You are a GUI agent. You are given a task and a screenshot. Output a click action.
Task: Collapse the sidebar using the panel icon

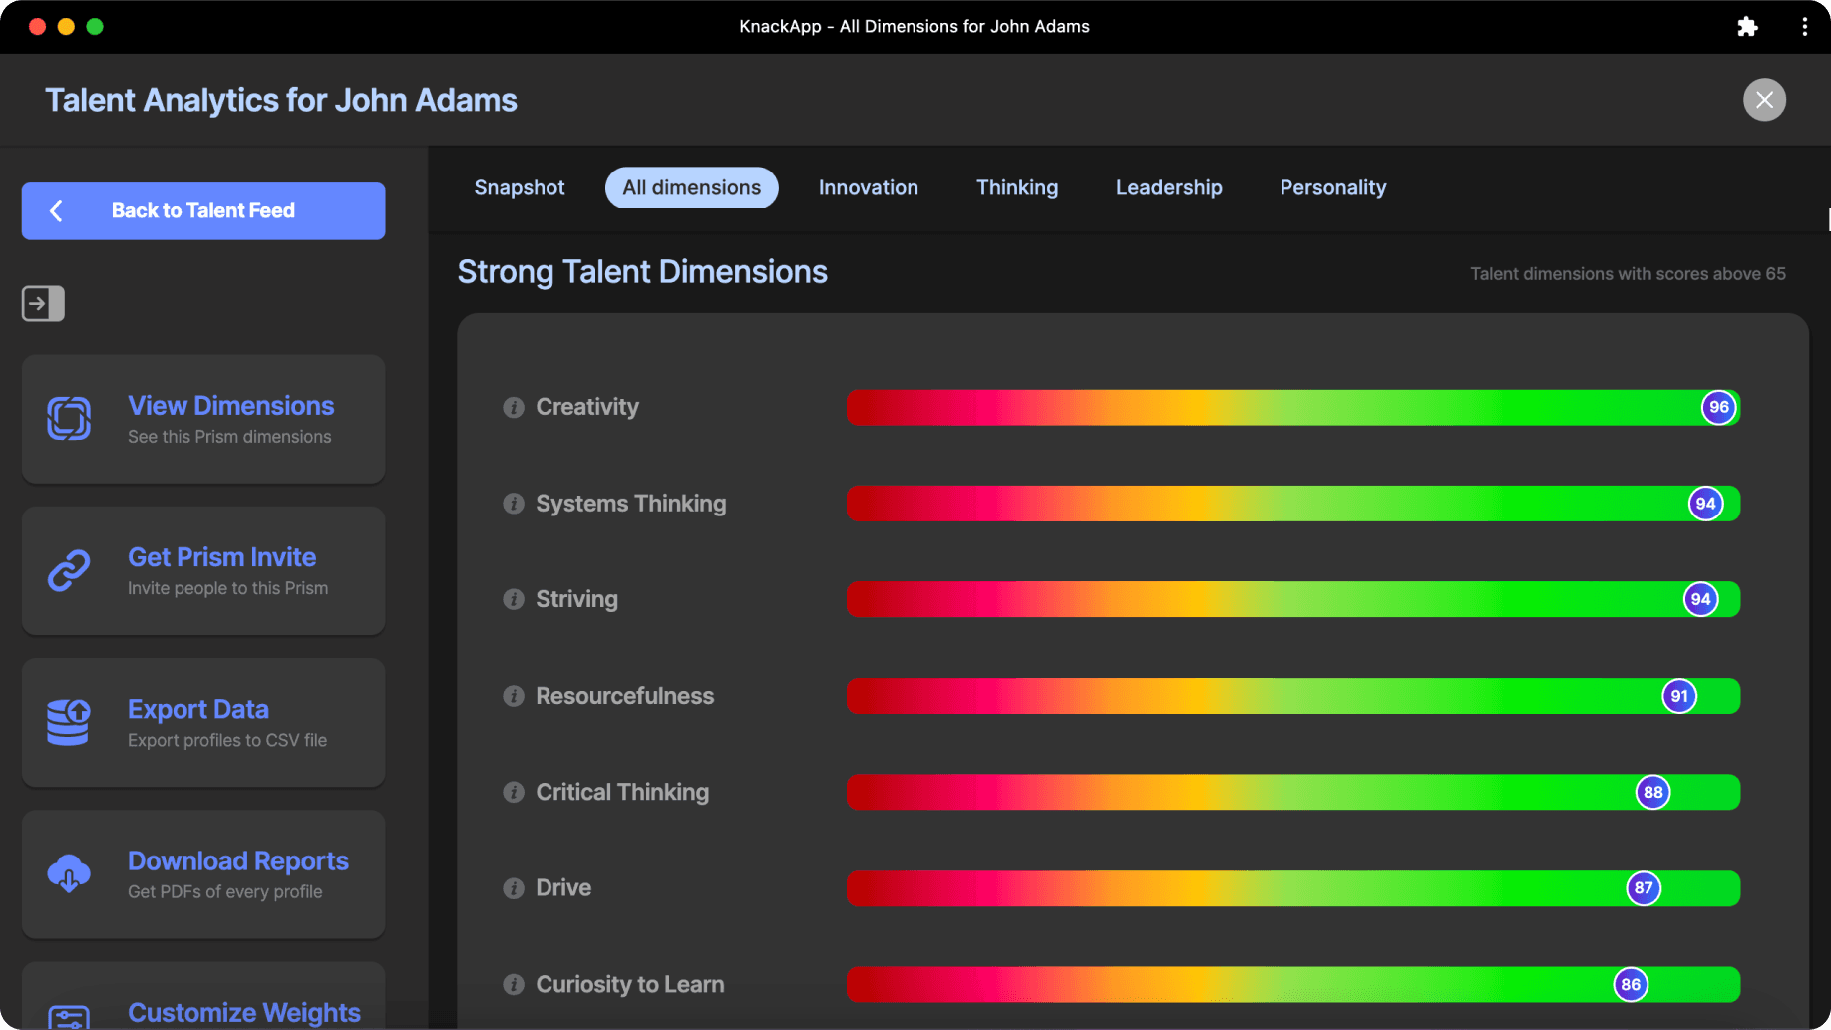click(43, 303)
